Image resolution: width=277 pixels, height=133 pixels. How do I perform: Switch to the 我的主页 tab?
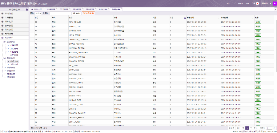click(37, 10)
